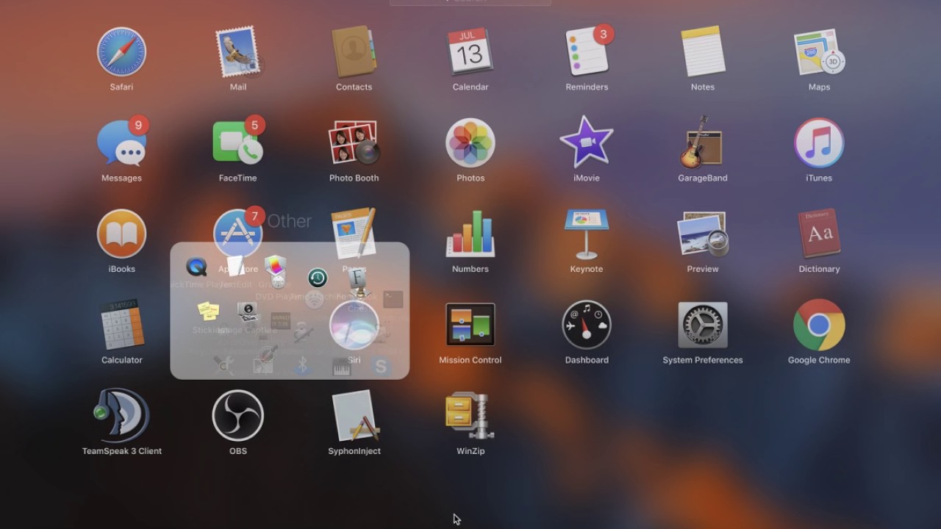The height and width of the screenshot is (529, 941).
Task: Launch iTunes
Action: tap(819, 143)
